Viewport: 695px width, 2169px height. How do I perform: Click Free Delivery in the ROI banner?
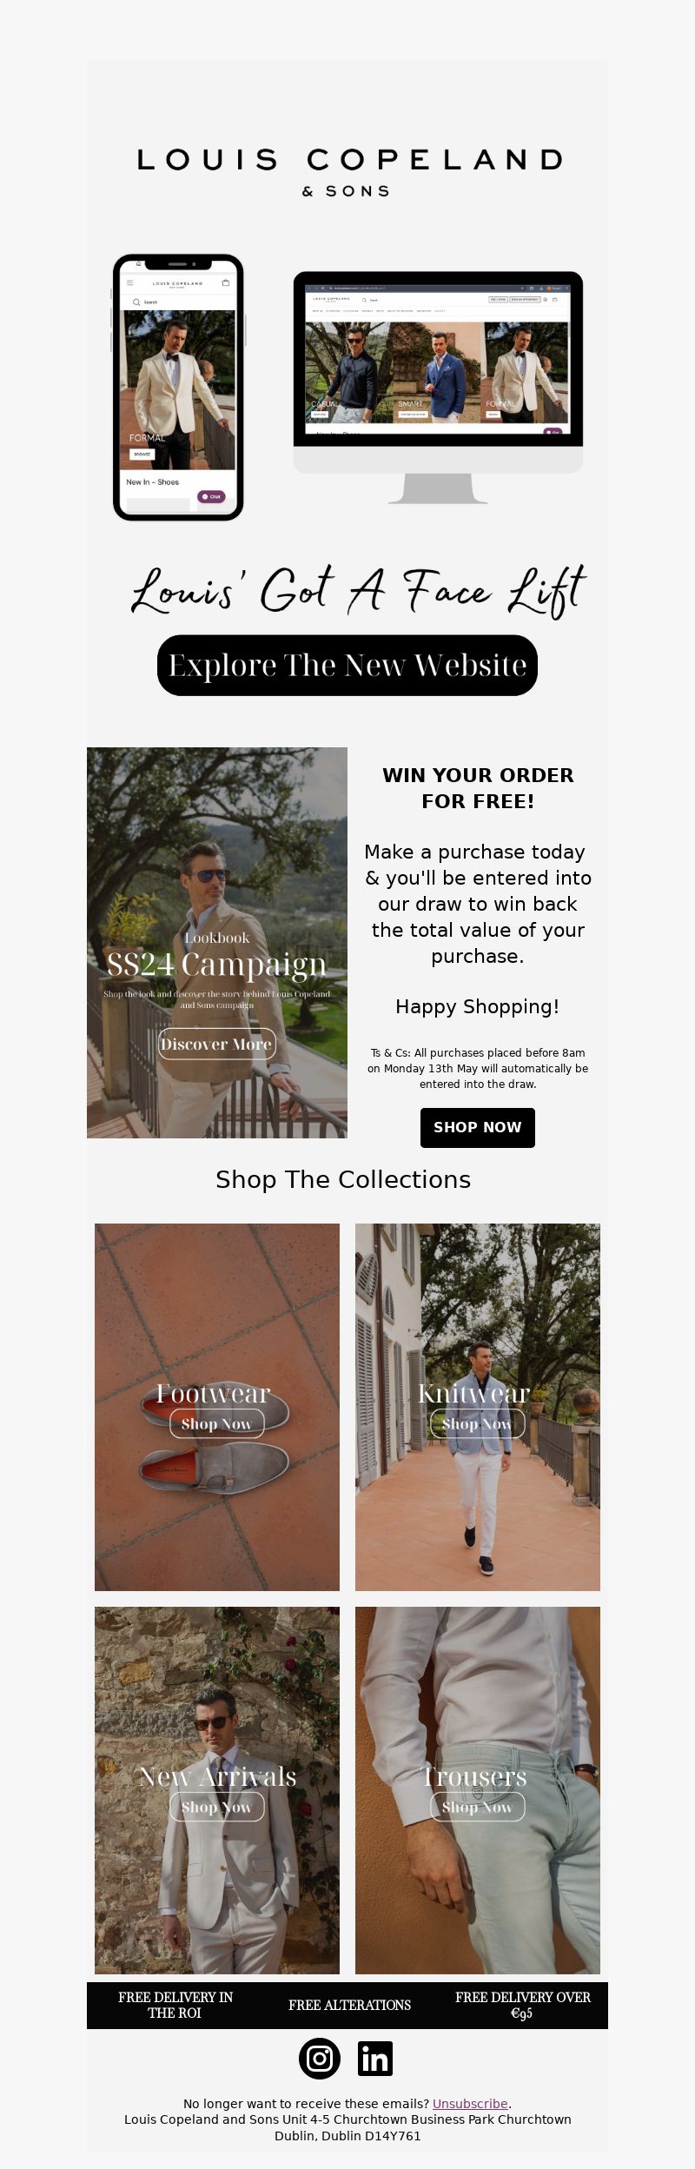(175, 2005)
